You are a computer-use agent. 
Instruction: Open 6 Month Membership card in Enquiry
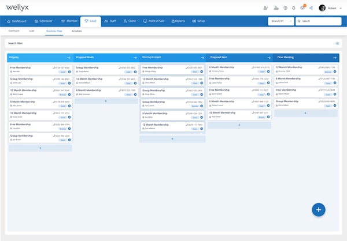[40, 104]
